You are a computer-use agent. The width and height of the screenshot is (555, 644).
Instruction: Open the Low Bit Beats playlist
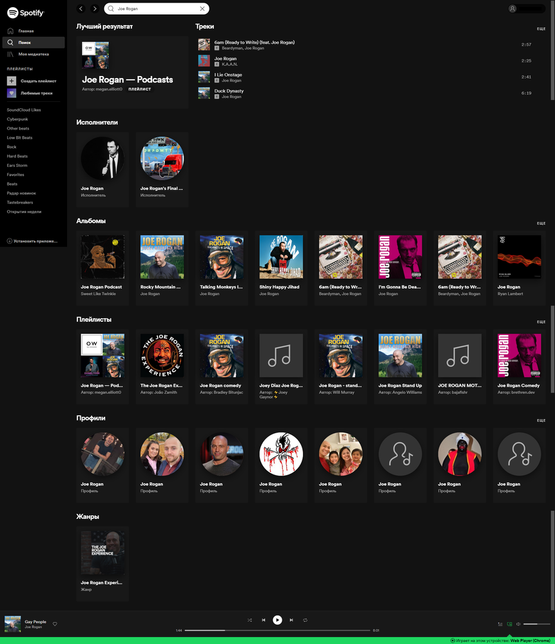[19, 137]
